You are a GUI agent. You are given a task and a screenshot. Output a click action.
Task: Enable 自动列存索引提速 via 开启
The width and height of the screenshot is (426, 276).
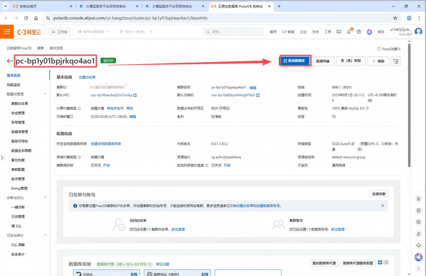point(227,165)
